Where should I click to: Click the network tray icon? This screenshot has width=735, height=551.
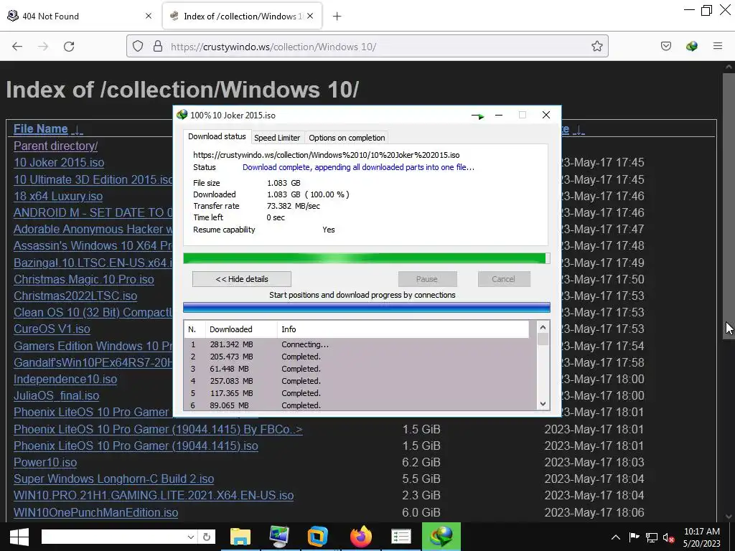651,537
